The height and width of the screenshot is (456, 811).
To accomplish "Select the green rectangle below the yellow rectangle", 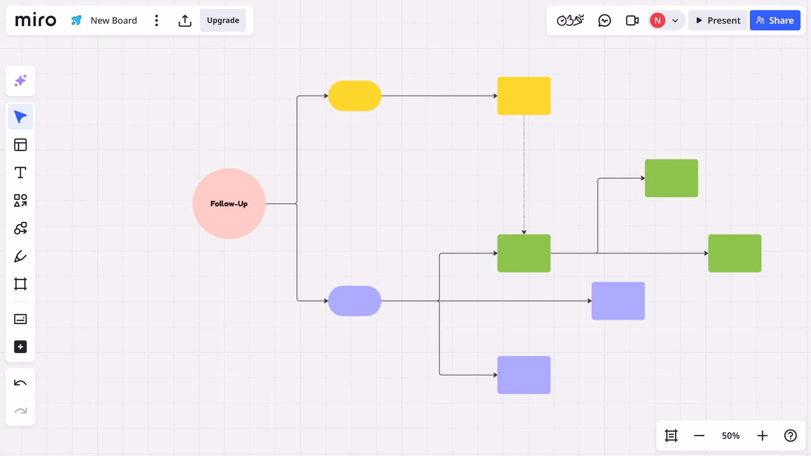I will [x=524, y=253].
